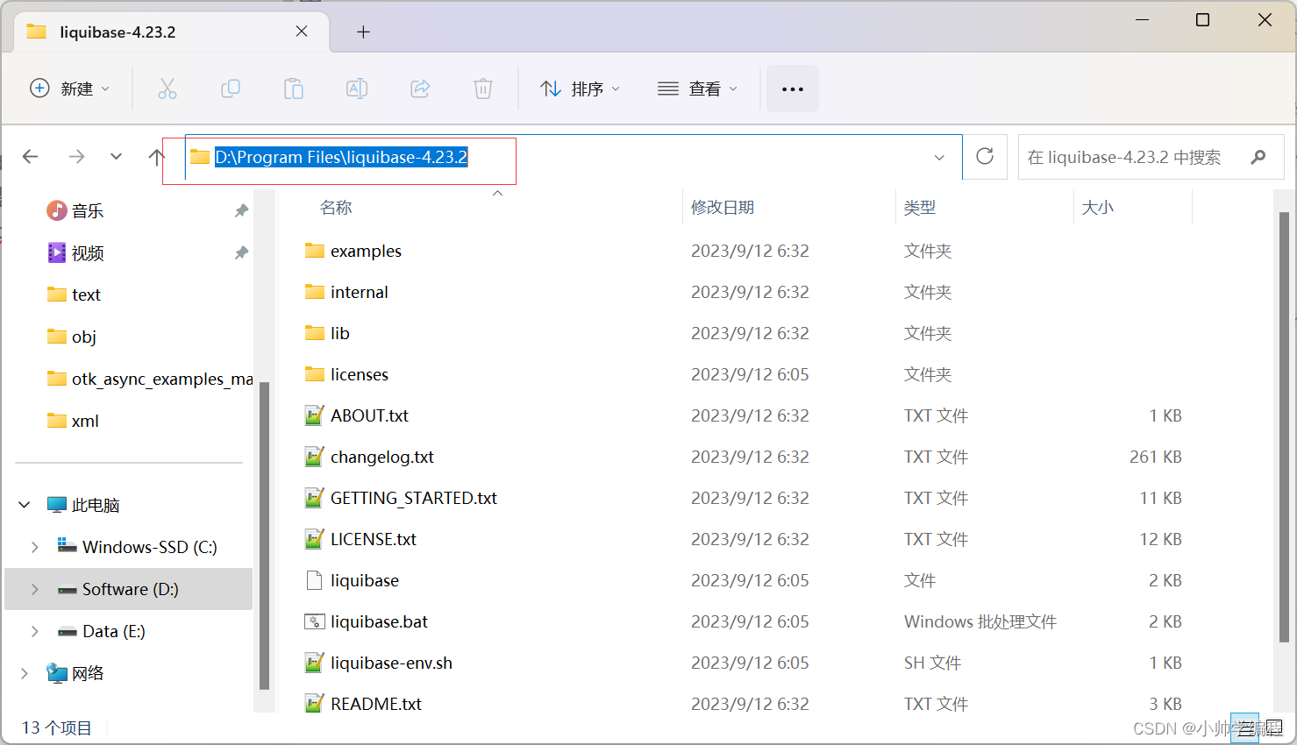Image resolution: width=1297 pixels, height=745 pixels.
Task: Click the Windows 批处理文件 type cell
Action: (x=980, y=621)
